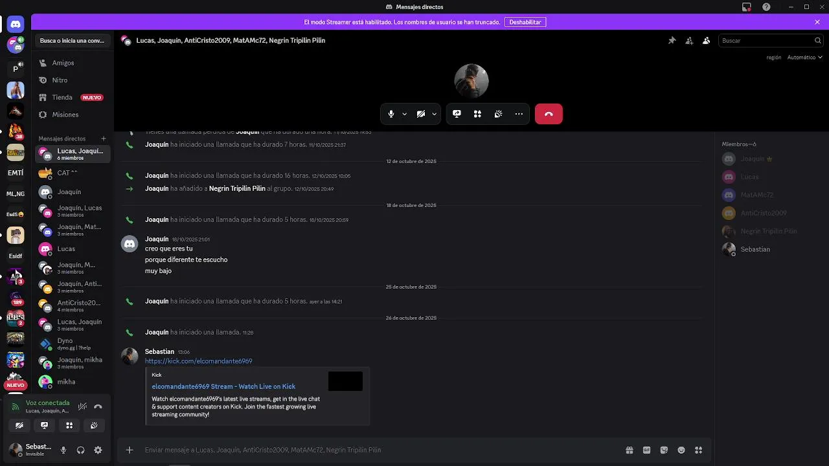This screenshot has width=829, height=466.
Task: Open microphone options arrow in call controls
Action: tap(405, 114)
